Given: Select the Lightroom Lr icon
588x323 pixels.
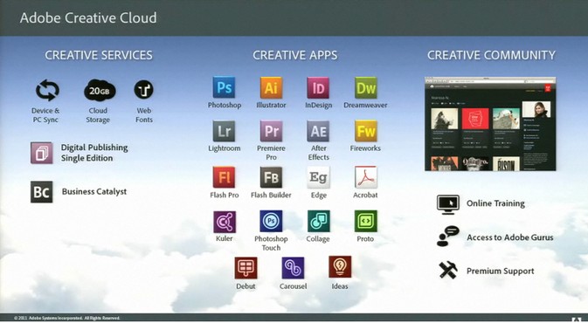Looking at the screenshot, I should pos(224,131).
